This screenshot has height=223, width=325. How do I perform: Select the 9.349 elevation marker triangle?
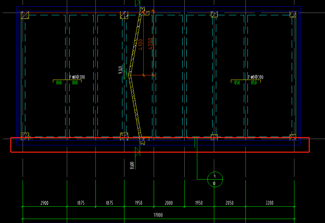(x=126, y=75)
